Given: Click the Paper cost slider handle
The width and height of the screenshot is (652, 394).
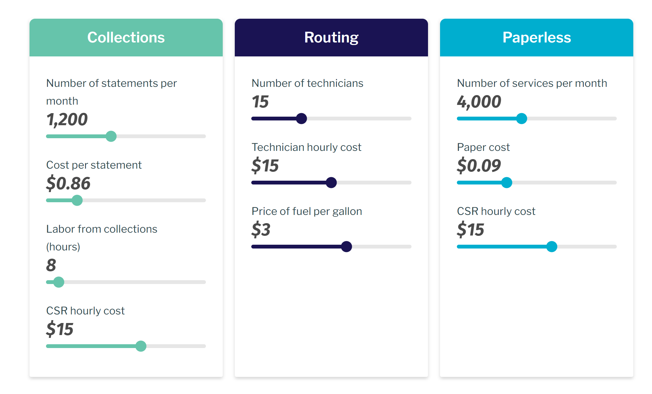Looking at the screenshot, I should (x=507, y=183).
